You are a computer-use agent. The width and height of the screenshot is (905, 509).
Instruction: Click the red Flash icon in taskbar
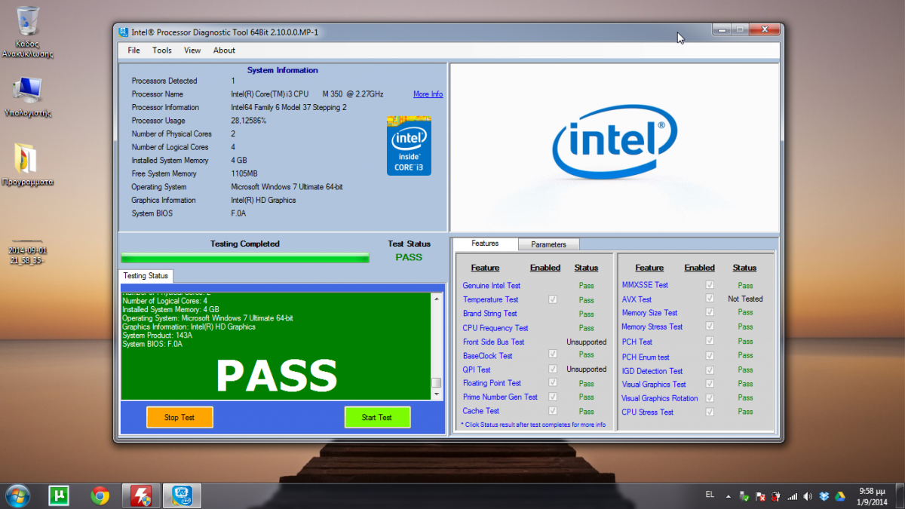[x=141, y=495]
